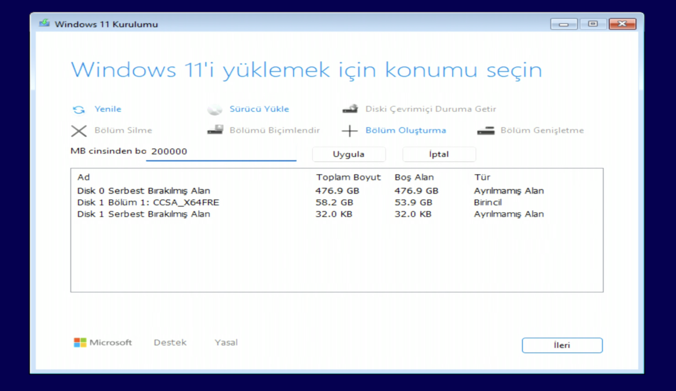
Task: Click the Bölümü Biçimlendir drive icon
Action: 215,130
